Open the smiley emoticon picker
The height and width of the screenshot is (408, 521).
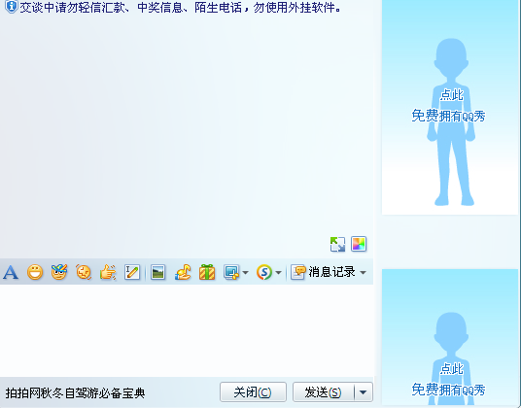(35, 273)
